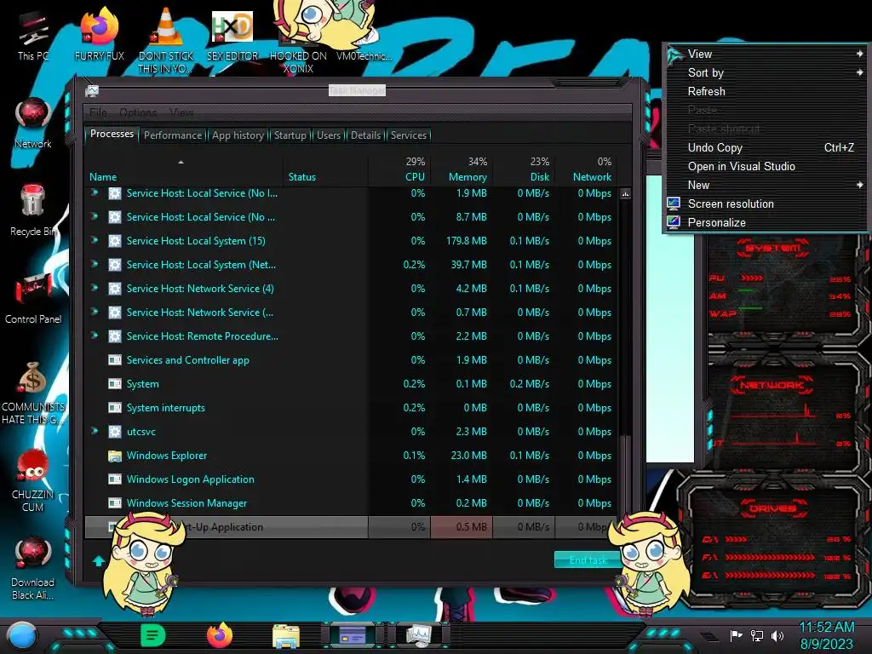The height and width of the screenshot is (654, 872).
Task: Choose Refresh in the context menu
Action: click(x=706, y=91)
